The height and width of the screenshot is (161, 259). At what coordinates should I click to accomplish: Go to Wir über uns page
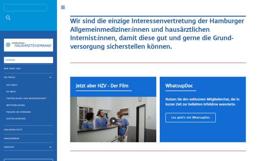(12, 69)
